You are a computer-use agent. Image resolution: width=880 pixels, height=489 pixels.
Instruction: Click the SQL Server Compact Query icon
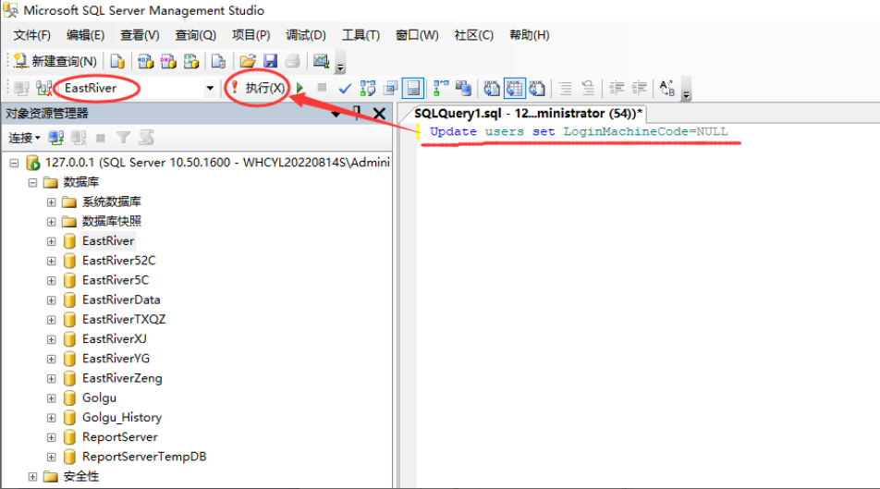tap(218, 61)
